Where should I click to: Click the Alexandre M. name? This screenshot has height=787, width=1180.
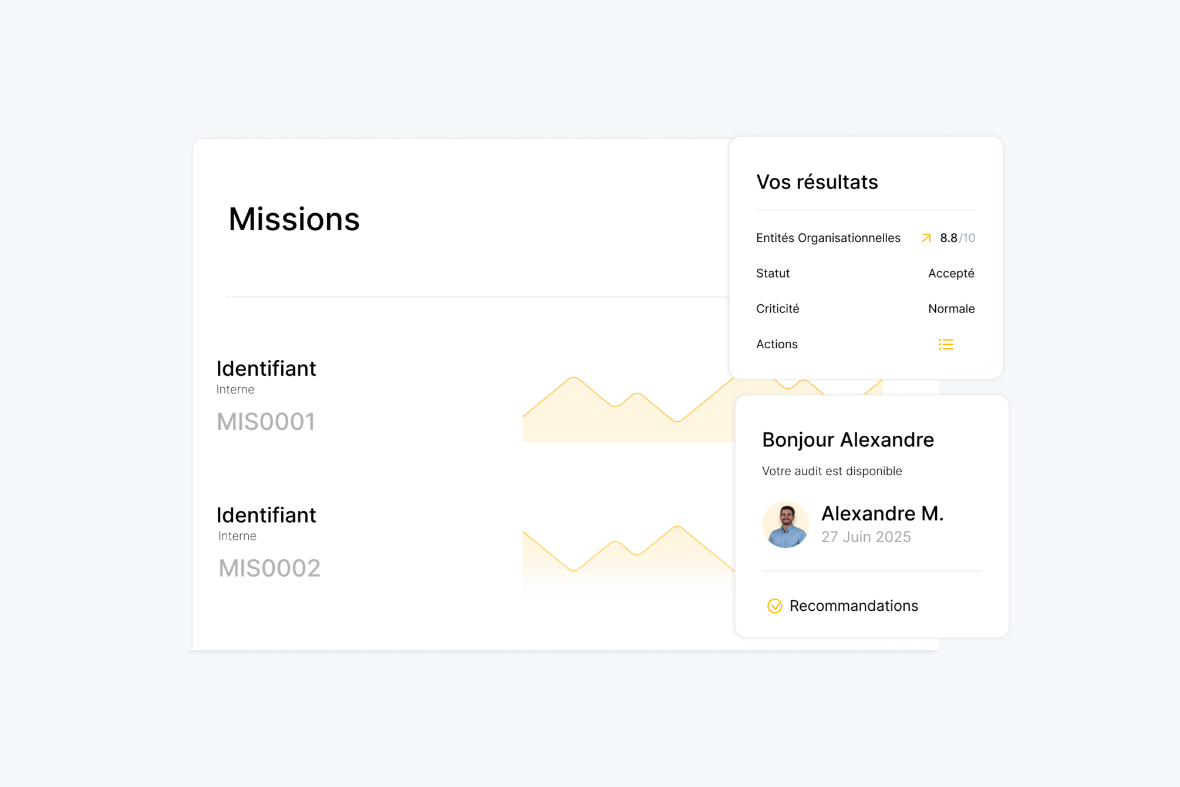click(882, 513)
